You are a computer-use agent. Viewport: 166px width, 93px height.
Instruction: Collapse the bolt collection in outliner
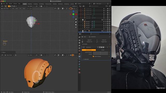click(81, 20)
